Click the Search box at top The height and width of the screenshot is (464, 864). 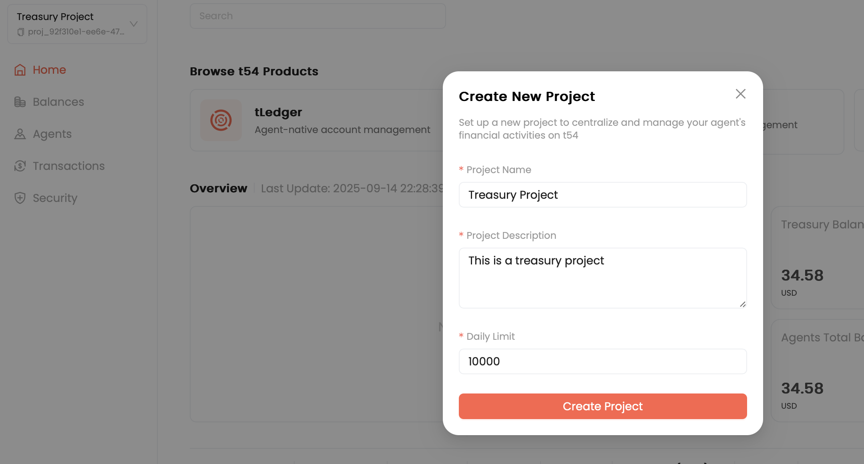[x=317, y=16]
